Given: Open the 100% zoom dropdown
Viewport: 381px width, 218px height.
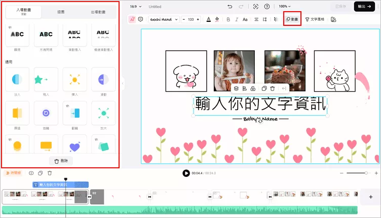Looking at the screenshot, I should pos(285,6).
